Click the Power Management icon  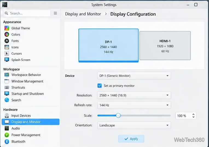tap(7, 135)
